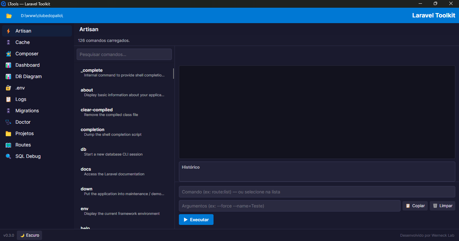Image resolution: width=459 pixels, height=241 pixels.
Task: Click the Executar button
Action: click(196, 220)
